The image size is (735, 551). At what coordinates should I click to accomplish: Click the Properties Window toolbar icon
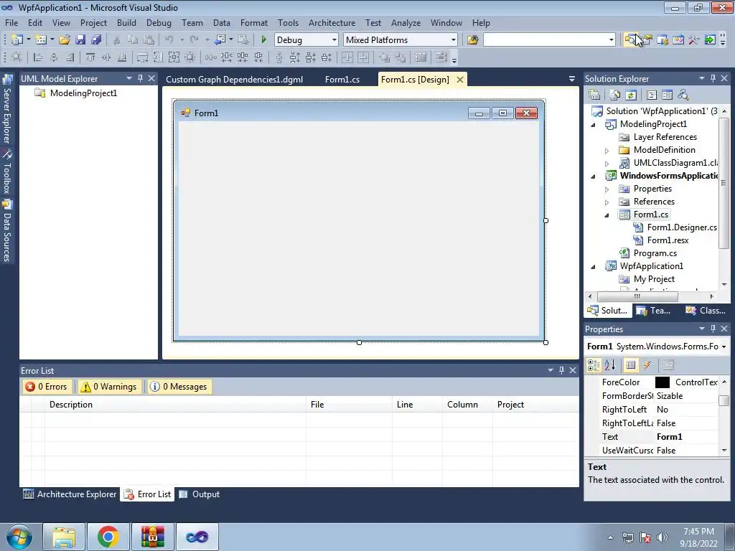pos(647,40)
